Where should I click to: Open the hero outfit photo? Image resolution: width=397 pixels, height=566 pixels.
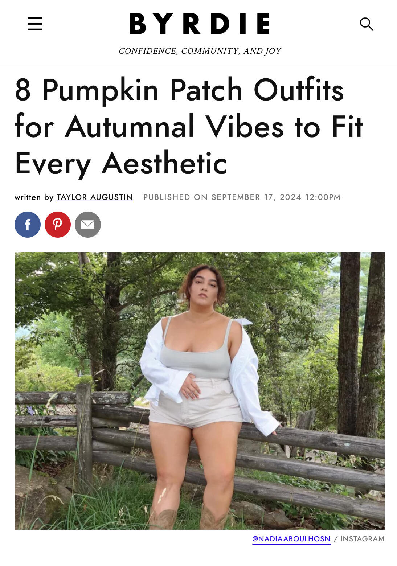(200, 391)
